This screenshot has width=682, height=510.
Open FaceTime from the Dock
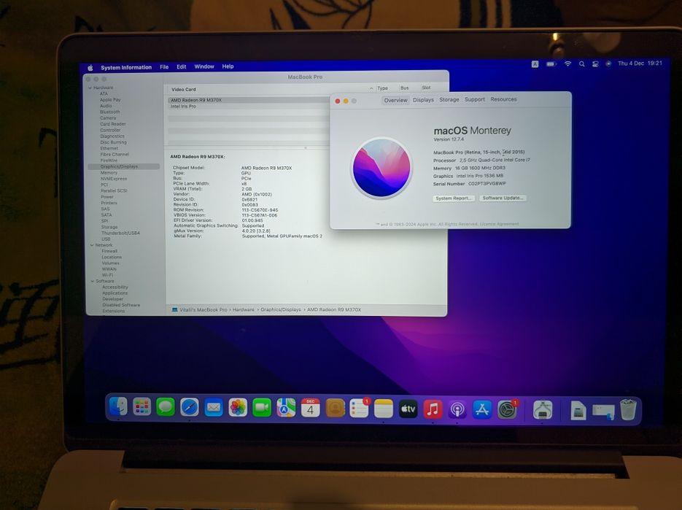[262, 408]
